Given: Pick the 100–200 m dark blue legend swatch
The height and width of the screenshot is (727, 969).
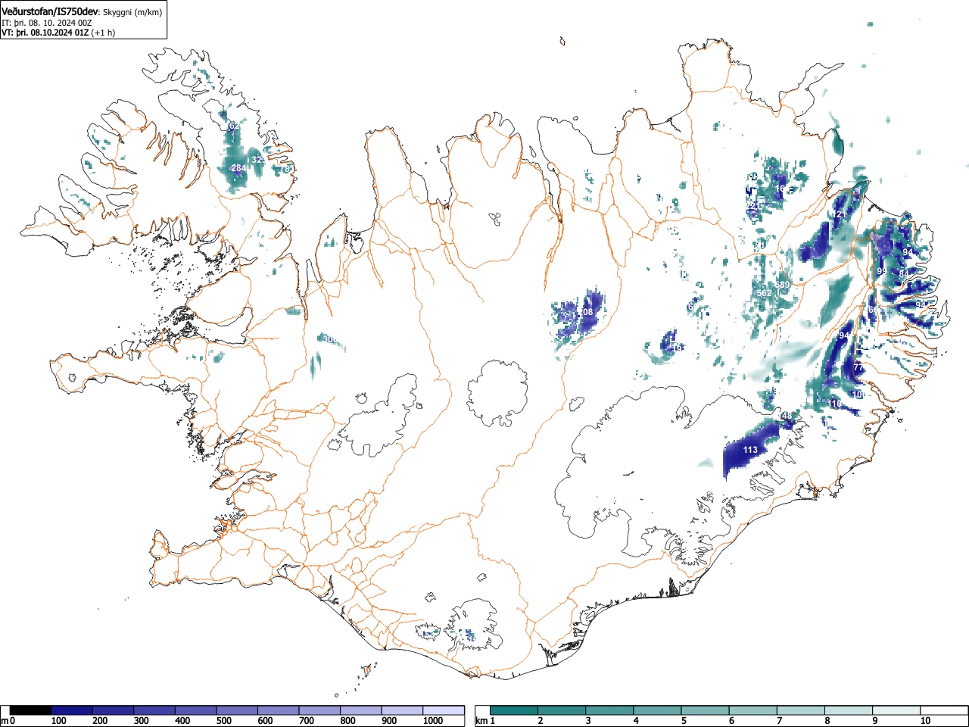Looking at the screenshot, I should pyautogui.click(x=72, y=710).
